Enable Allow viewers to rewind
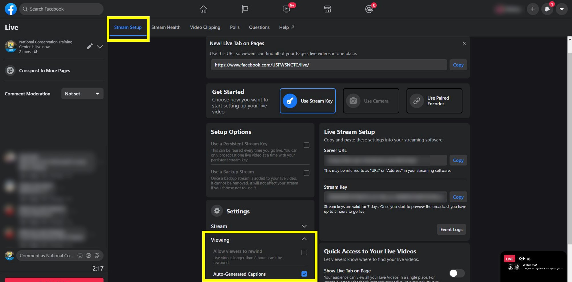Screen dimensions: 572x282 [x=304, y=253]
